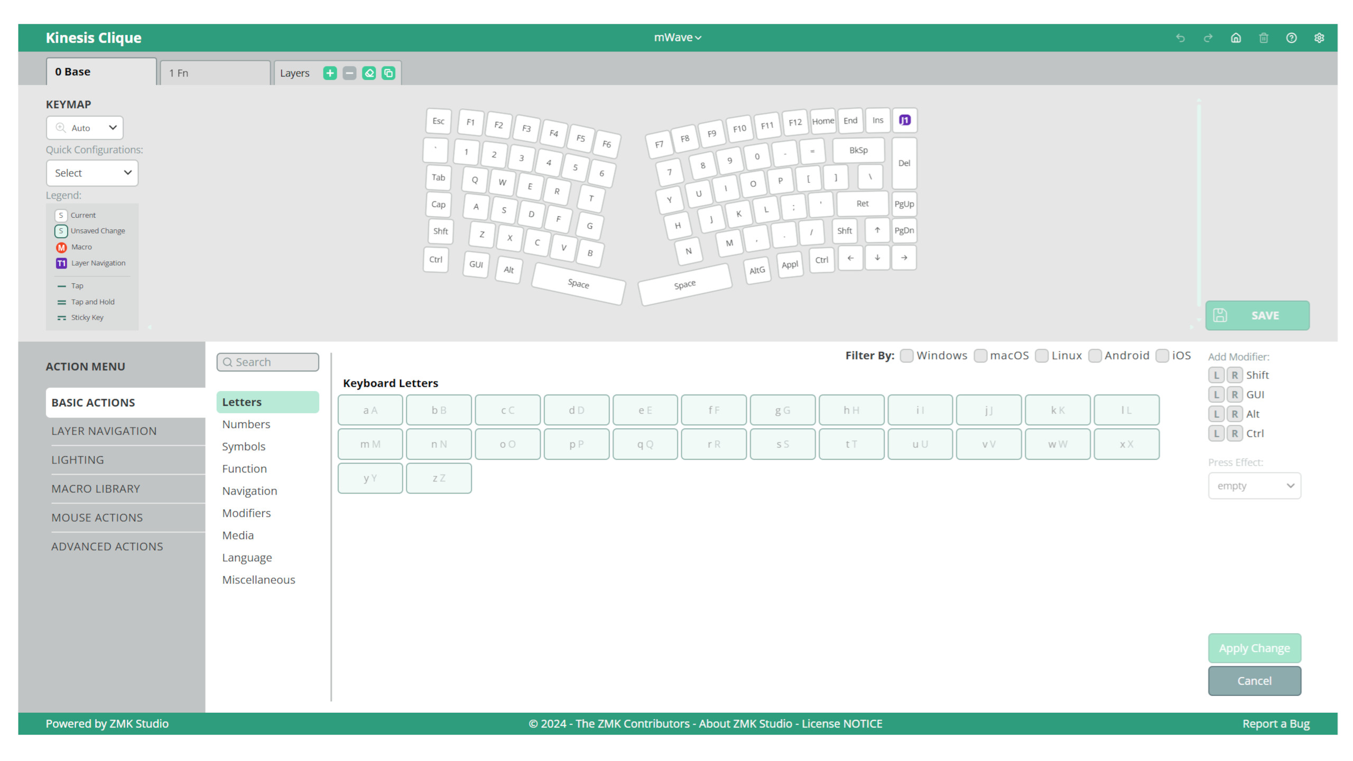Select the up arrow key on keymap

[x=877, y=230]
